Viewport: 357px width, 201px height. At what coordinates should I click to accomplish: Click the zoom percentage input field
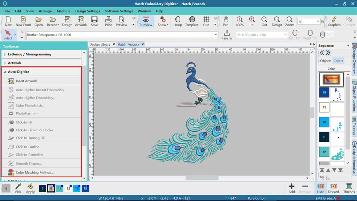(306, 22)
